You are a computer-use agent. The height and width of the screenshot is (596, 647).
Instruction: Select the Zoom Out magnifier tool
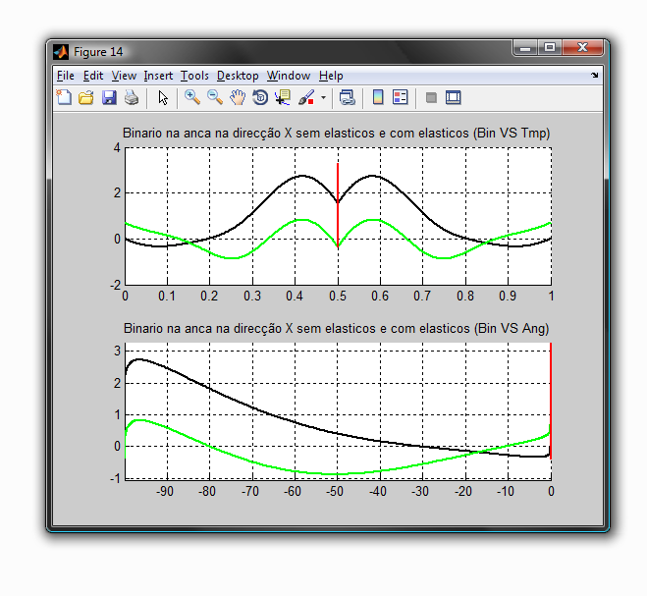pos(215,97)
